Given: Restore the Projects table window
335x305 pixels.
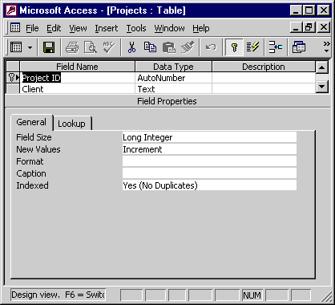Looking at the screenshot, I should click(309, 27).
